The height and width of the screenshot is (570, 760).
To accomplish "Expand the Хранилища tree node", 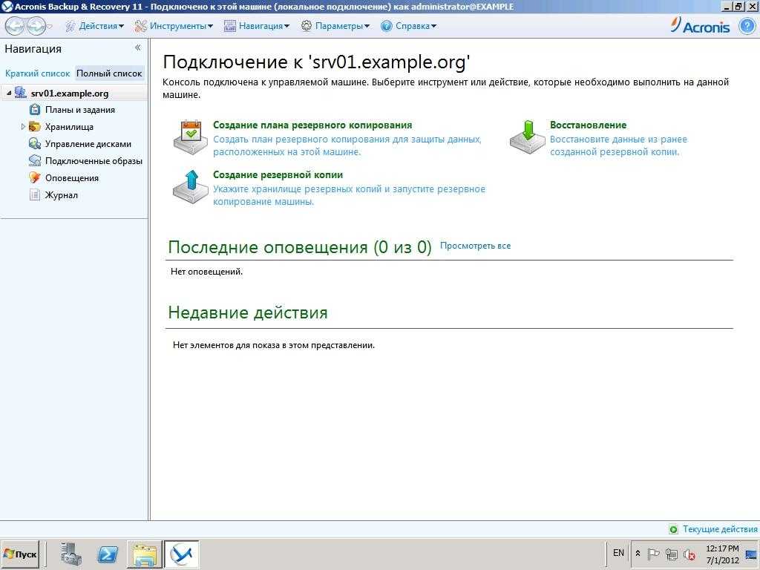I will (24, 127).
